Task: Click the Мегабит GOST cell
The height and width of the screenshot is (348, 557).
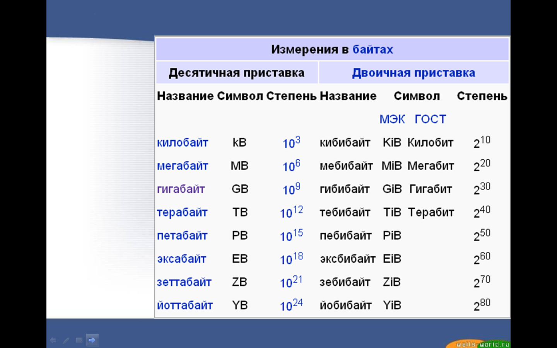Action: click(x=431, y=166)
